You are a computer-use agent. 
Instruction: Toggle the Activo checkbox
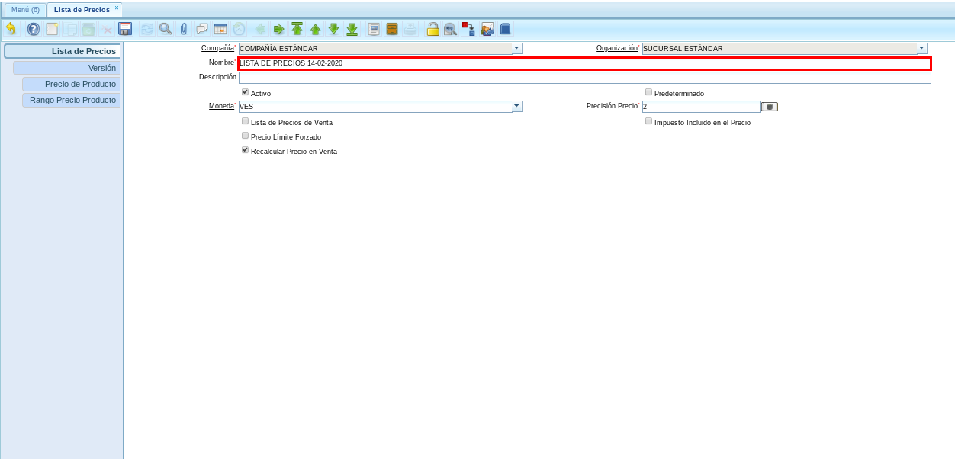click(245, 92)
